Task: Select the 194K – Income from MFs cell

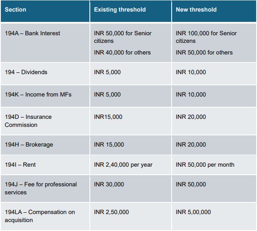Action: [x=38, y=95]
